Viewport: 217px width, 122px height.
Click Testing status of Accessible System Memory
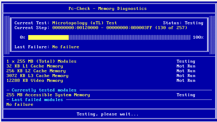pos(186,95)
